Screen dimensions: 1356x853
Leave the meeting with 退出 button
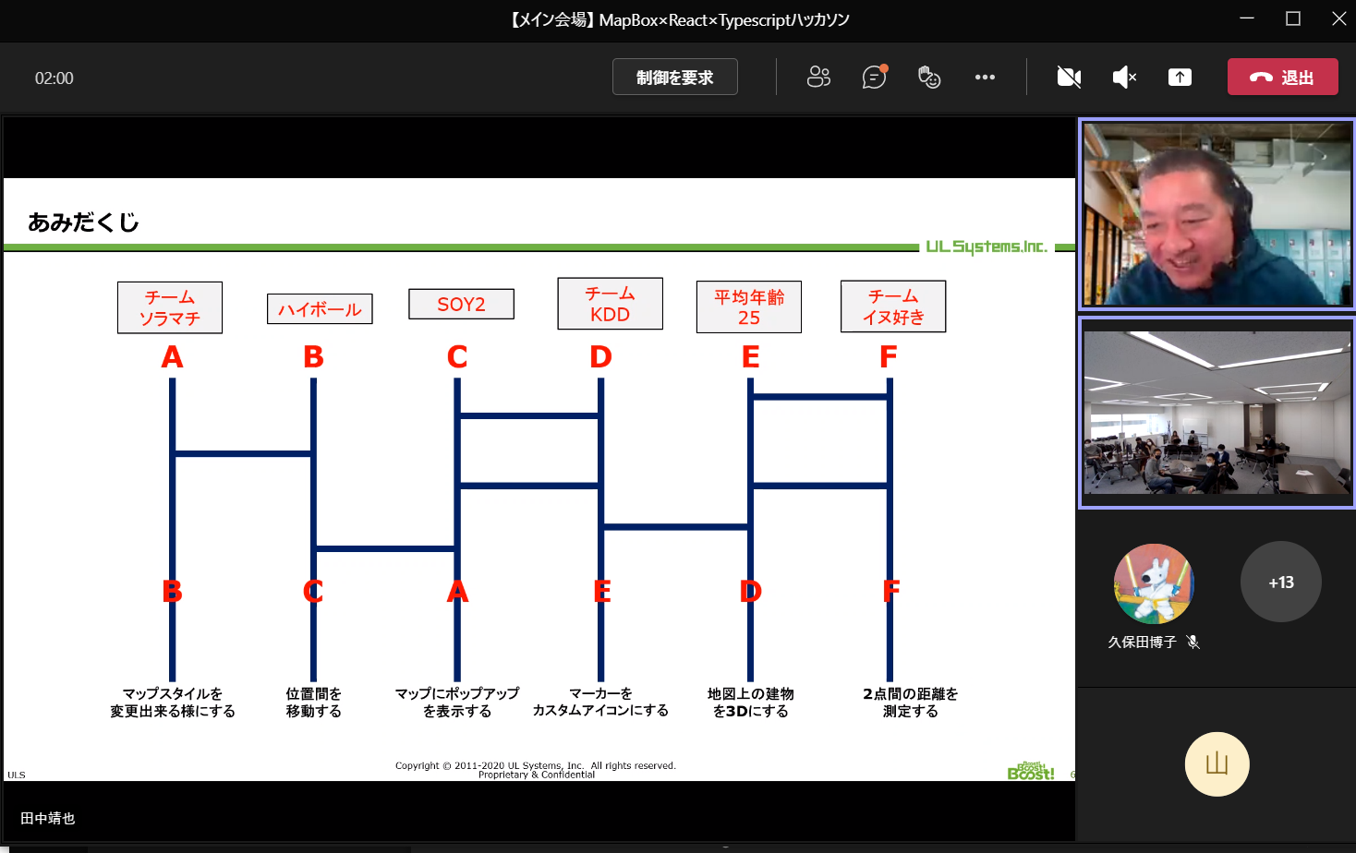pos(1282,77)
